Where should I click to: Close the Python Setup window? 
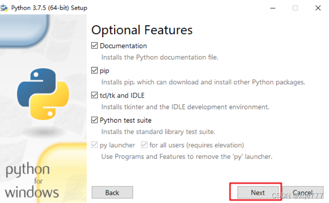point(318,8)
